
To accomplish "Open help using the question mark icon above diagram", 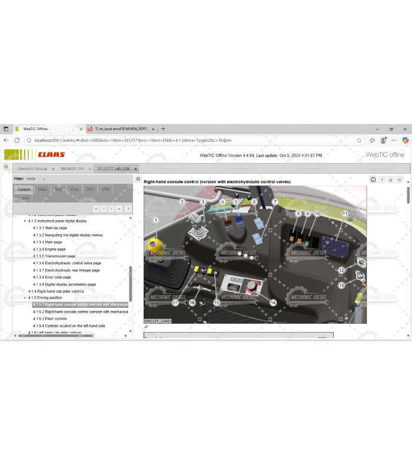I will click(x=382, y=180).
